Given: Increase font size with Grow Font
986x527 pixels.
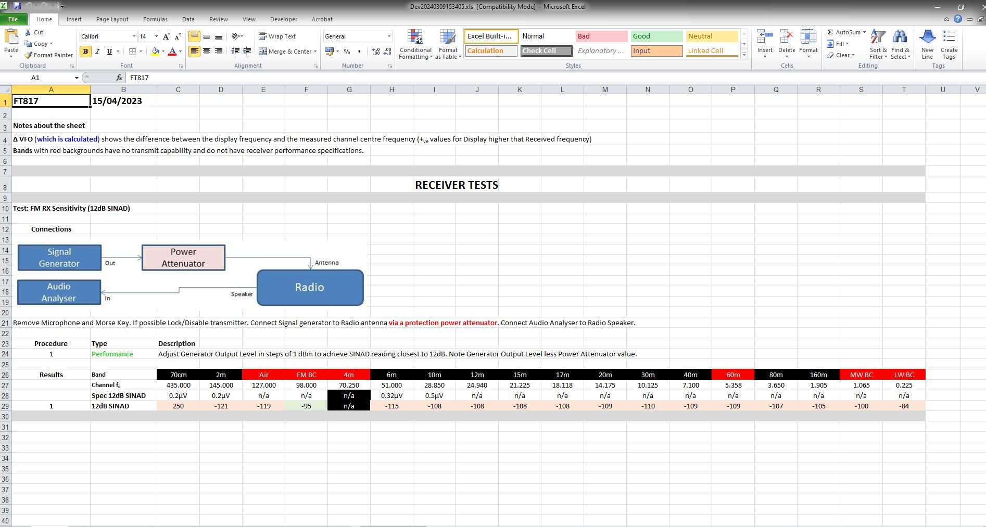Looking at the screenshot, I should pos(166,36).
